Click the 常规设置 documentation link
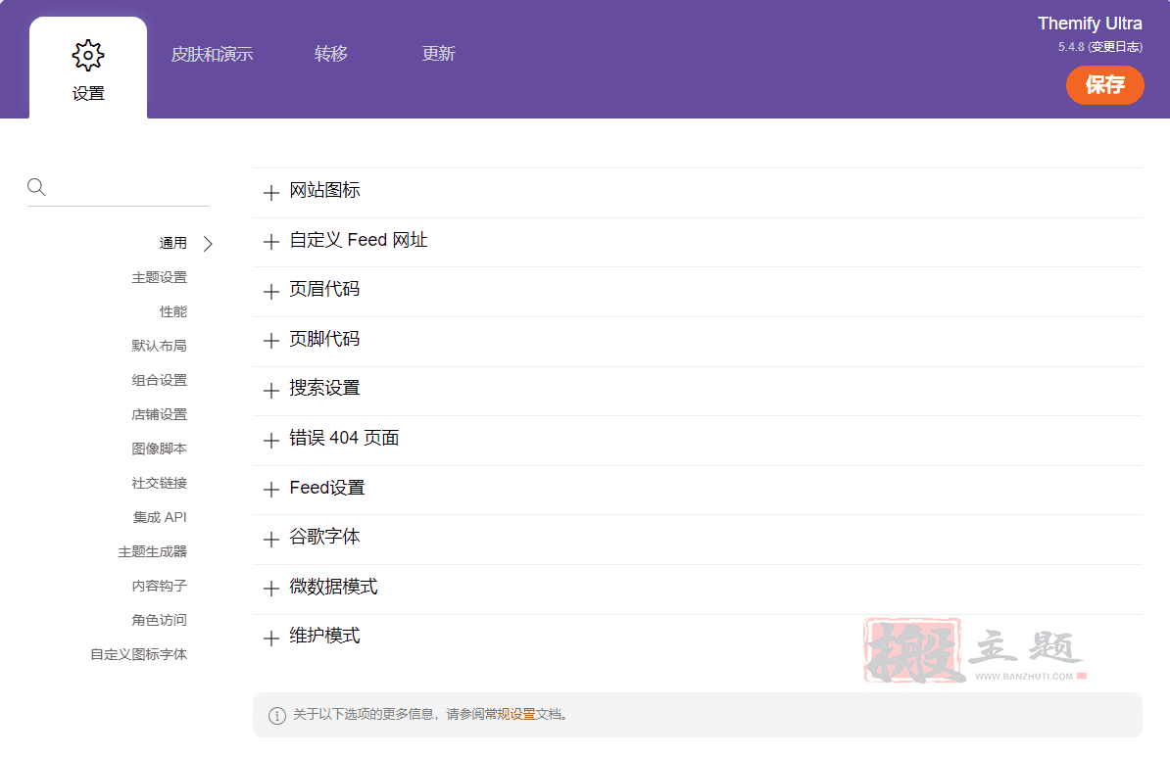Viewport: 1170px width, 757px height. (511, 715)
